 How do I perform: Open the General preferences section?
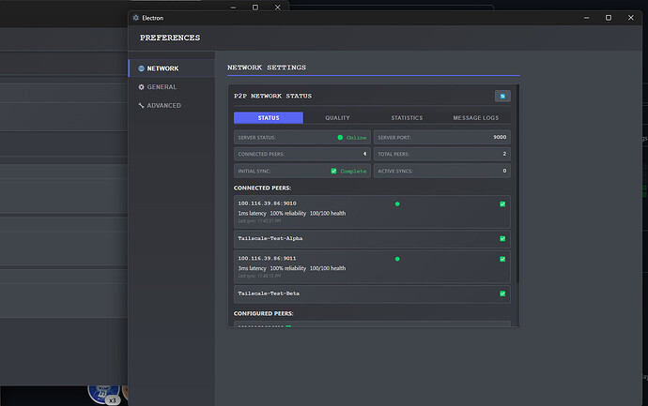pos(172,87)
